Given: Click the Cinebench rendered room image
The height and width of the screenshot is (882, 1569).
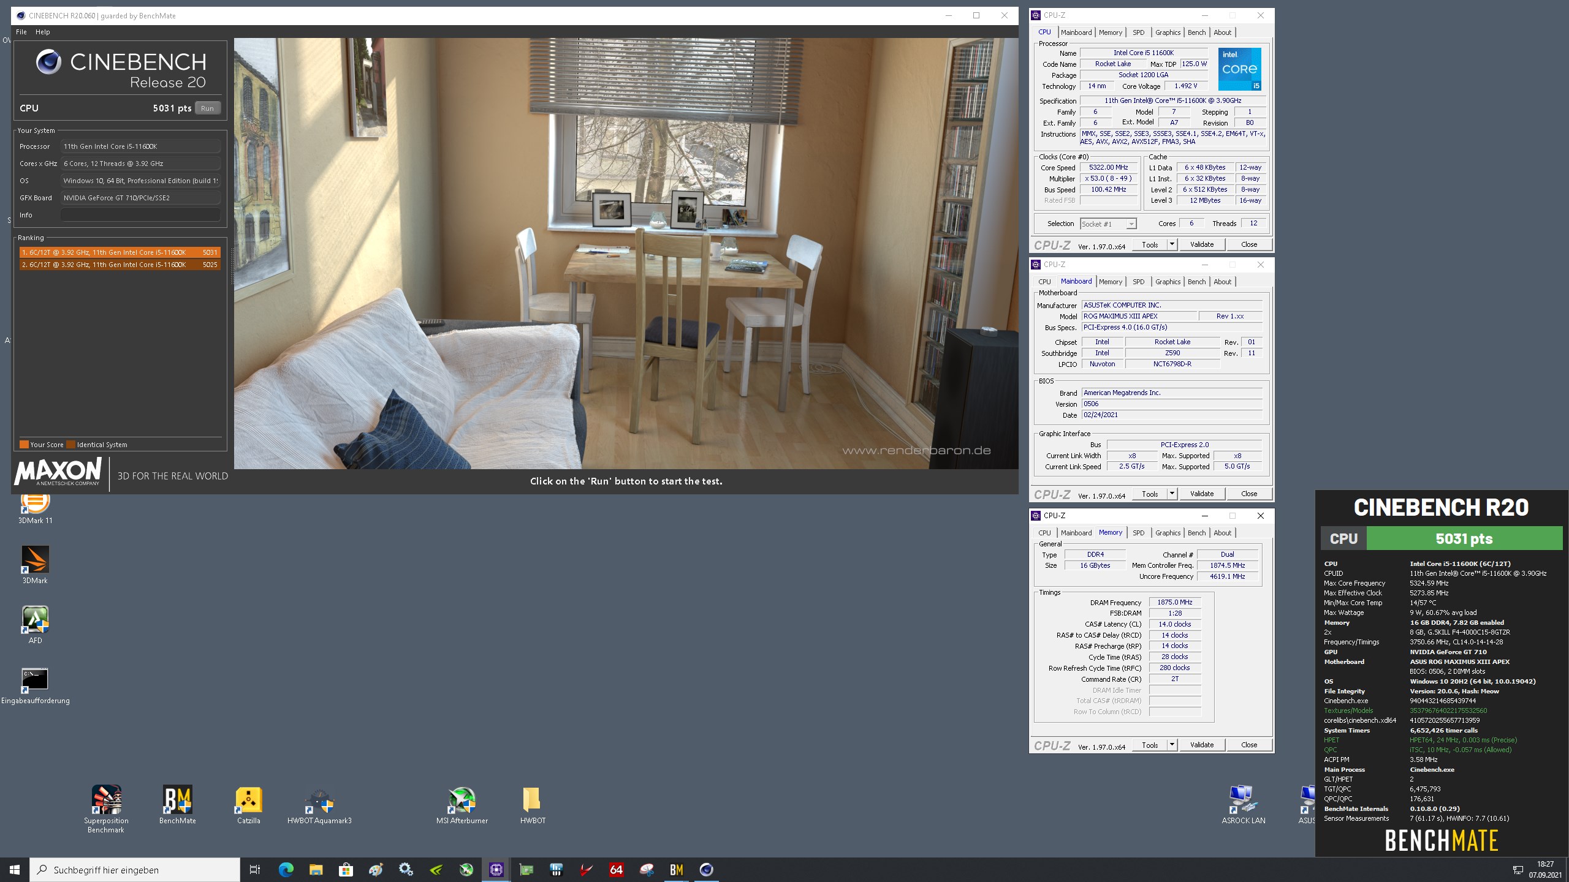Looking at the screenshot, I should tap(626, 254).
